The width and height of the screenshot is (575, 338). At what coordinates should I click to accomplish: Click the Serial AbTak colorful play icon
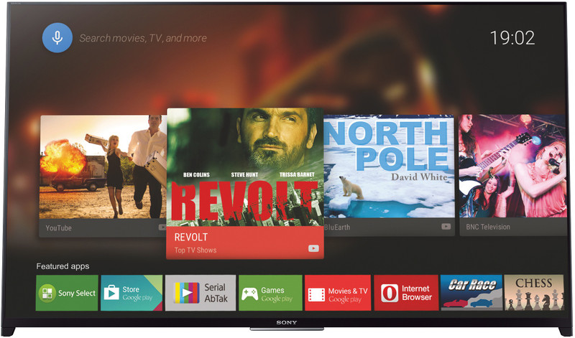tap(187, 293)
